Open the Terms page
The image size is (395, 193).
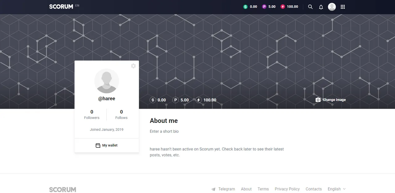263,189
